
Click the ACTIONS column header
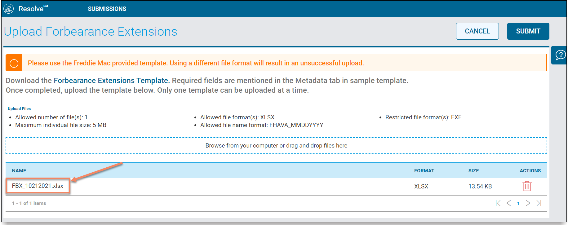pos(530,171)
